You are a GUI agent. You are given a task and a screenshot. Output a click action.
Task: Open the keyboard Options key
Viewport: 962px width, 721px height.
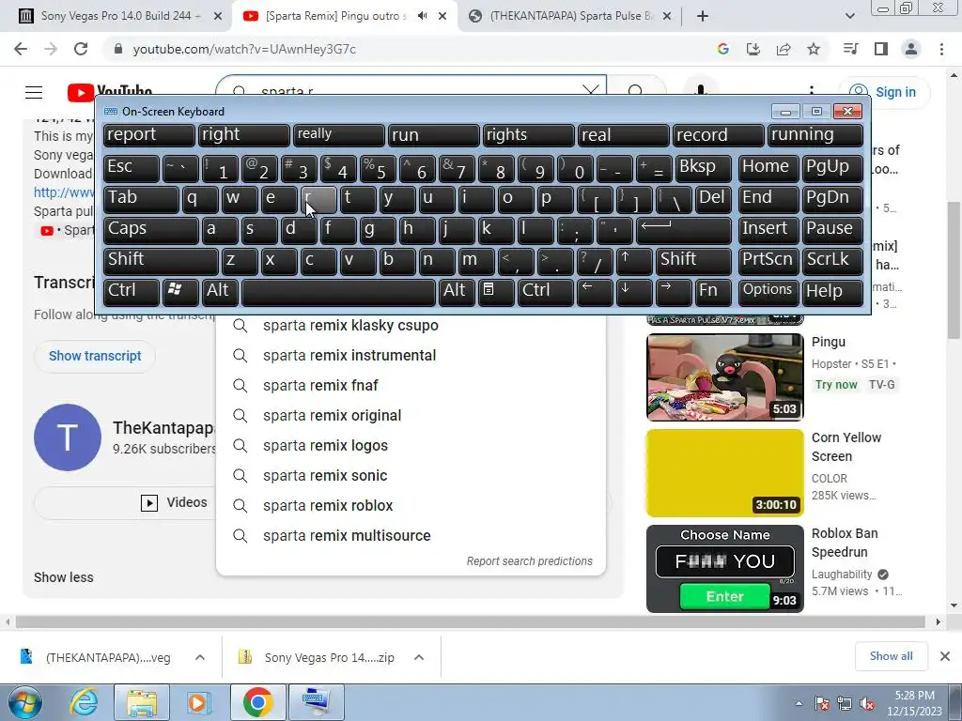click(768, 291)
